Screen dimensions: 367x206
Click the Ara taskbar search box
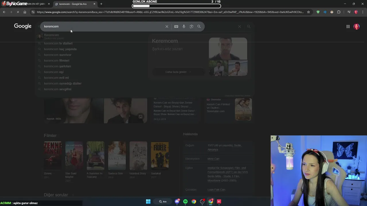[163, 201]
